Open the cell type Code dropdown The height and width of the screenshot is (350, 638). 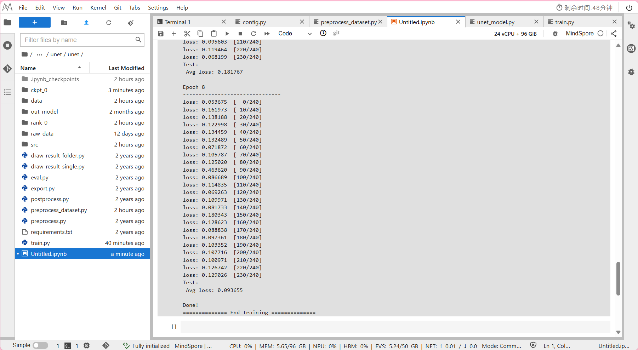pyautogui.click(x=295, y=34)
